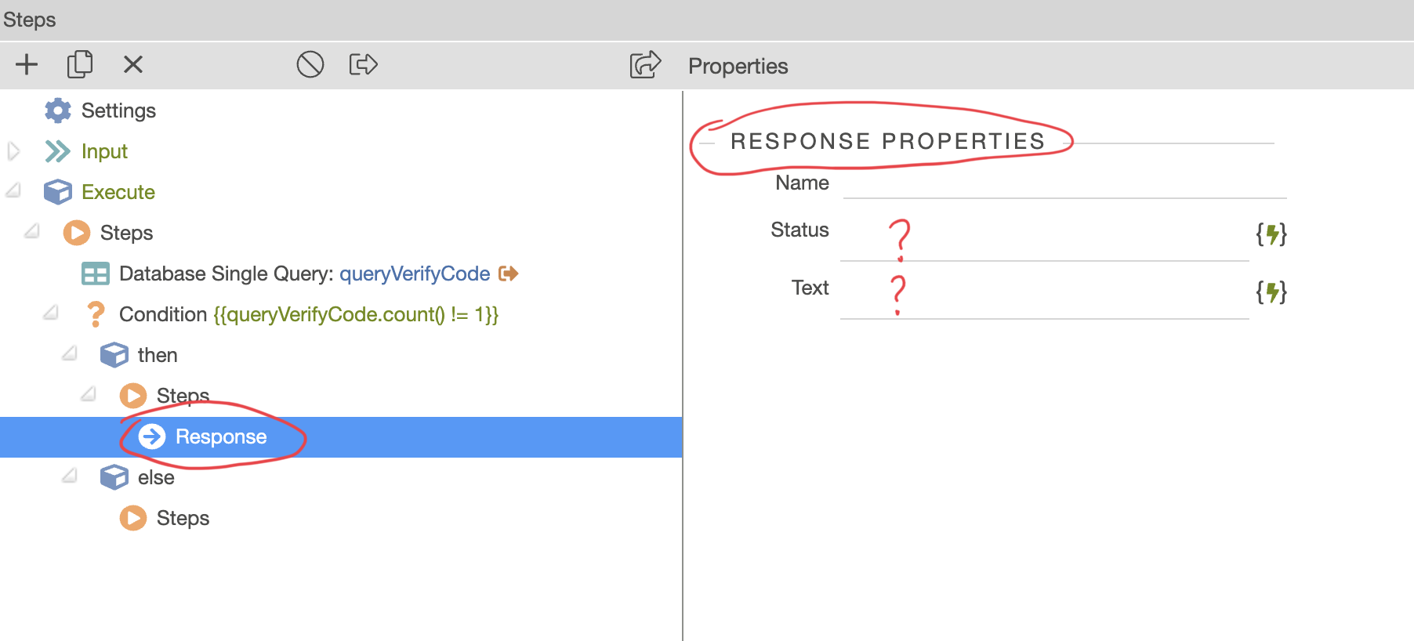Expand the Input tree node
This screenshot has height=641, width=1414.
coord(13,151)
